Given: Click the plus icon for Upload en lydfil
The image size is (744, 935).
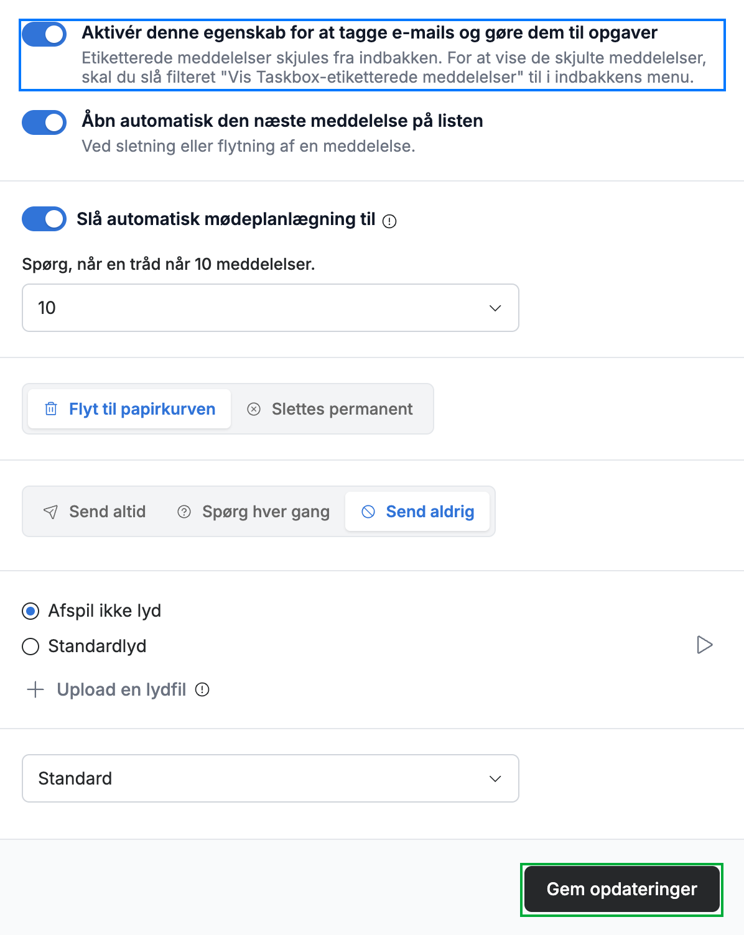Looking at the screenshot, I should coord(35,689).
